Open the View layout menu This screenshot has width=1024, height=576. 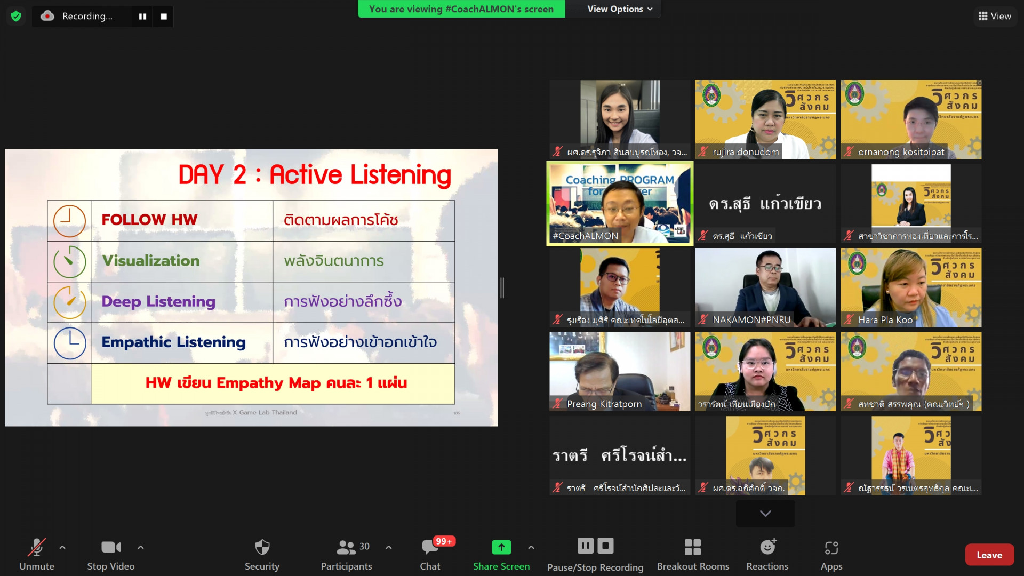995,16
